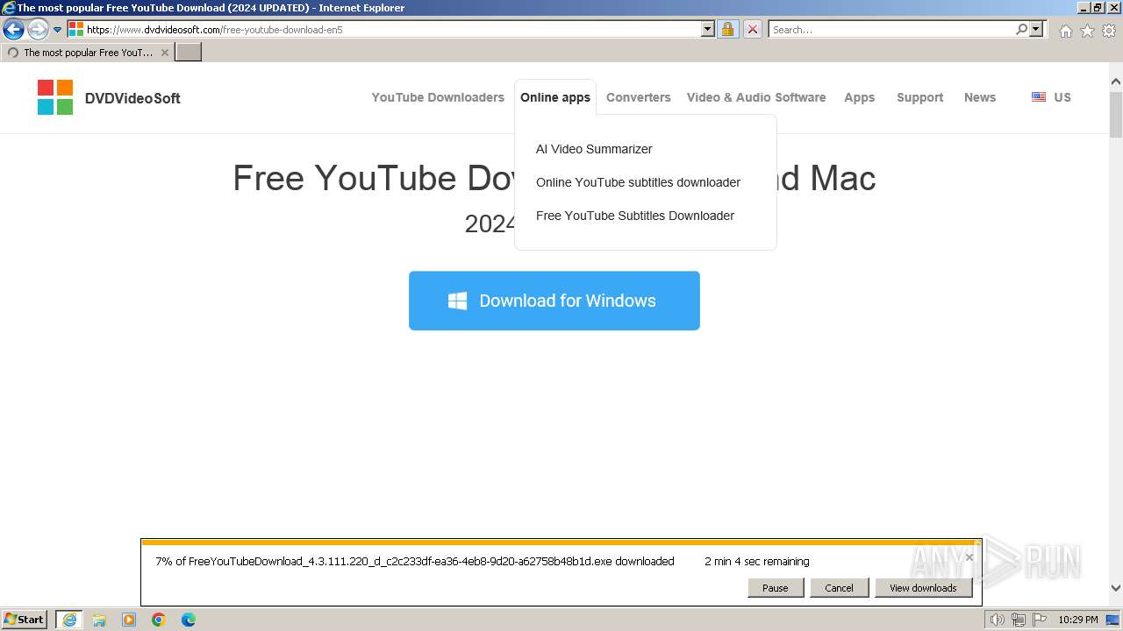1123x631 pixels.
Task: Open Favorites star icon
Action: click(x=1087, y=31)
